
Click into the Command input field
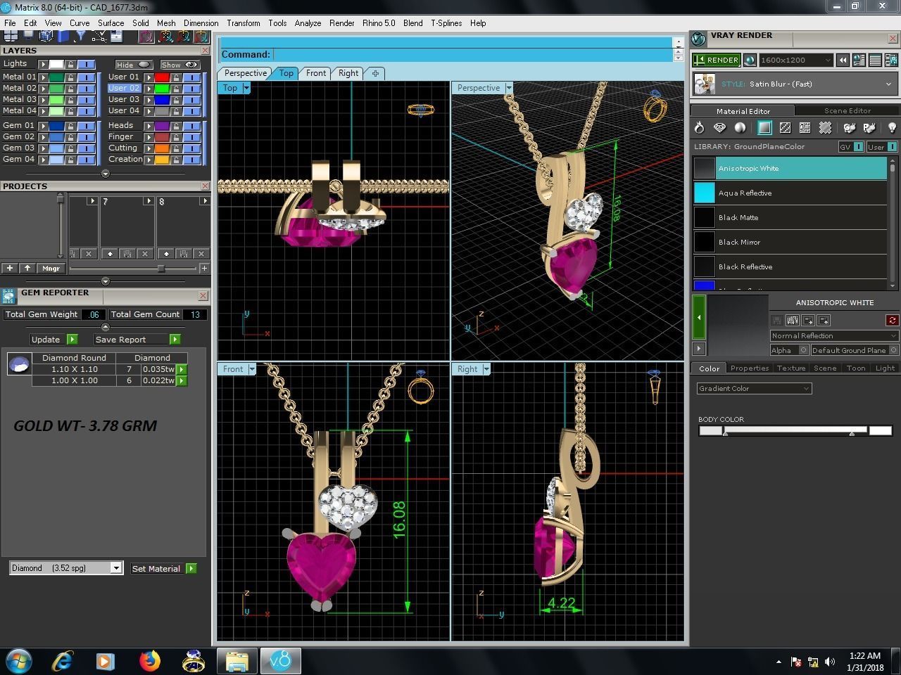(472, 54)
